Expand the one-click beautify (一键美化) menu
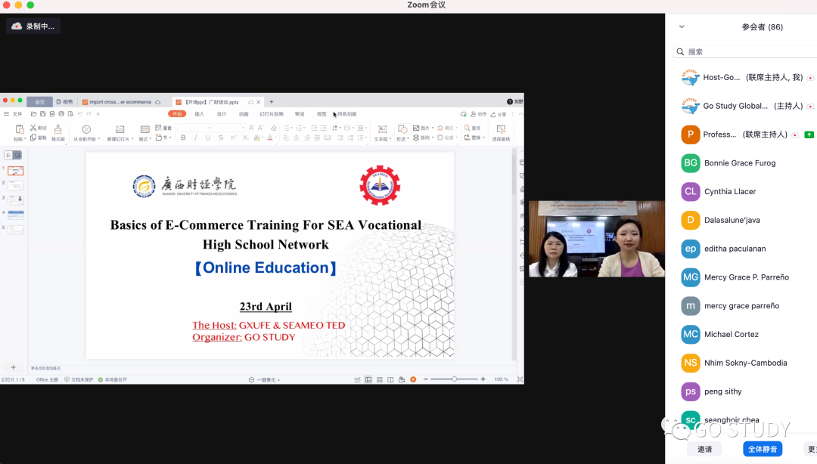 tap(266, 379)
